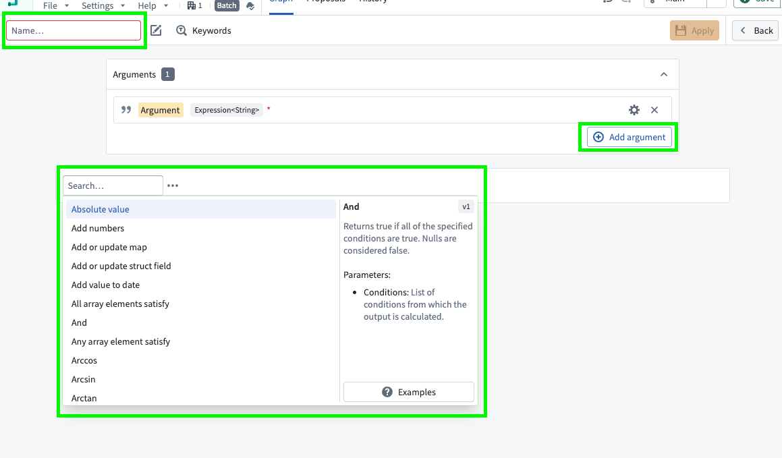Click the undo arrow icon
This screenshot has width=782, height=458.
point(607,3)
